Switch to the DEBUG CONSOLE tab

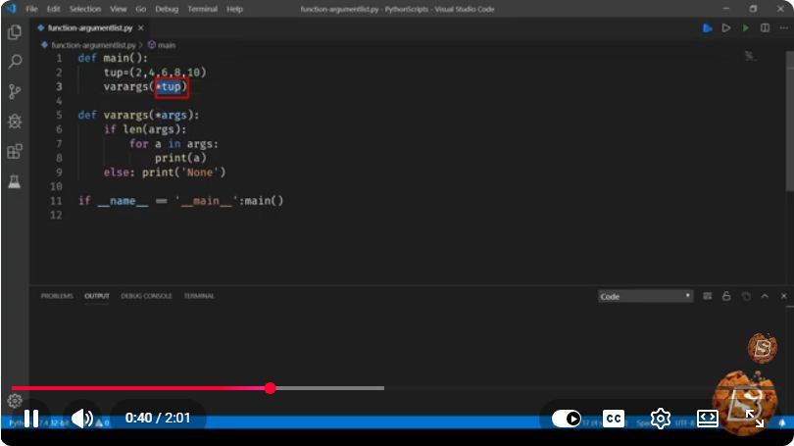(x=146, y=296)
